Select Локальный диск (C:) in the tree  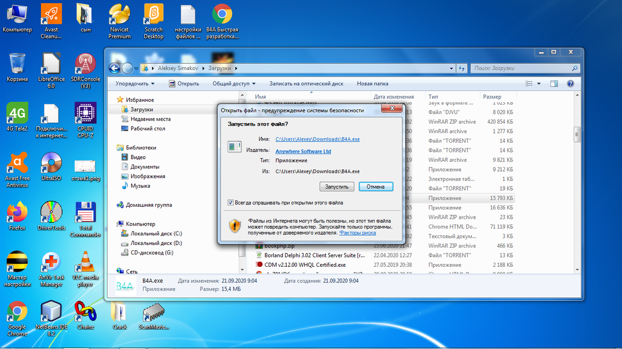pos(156,234)
